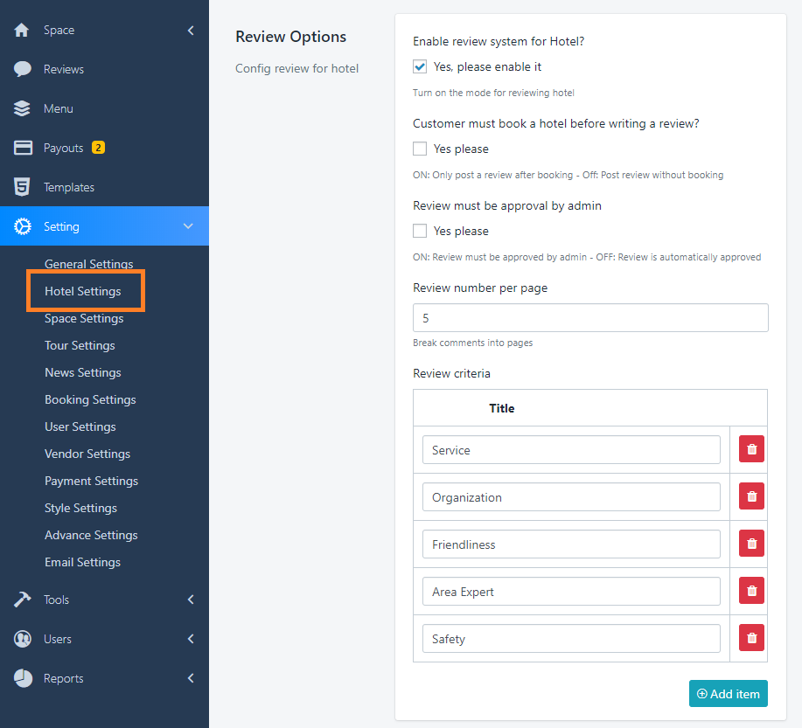Screen dimensions: 802x728
Task: Expand the Users submenu arrow
Action: 191,639
